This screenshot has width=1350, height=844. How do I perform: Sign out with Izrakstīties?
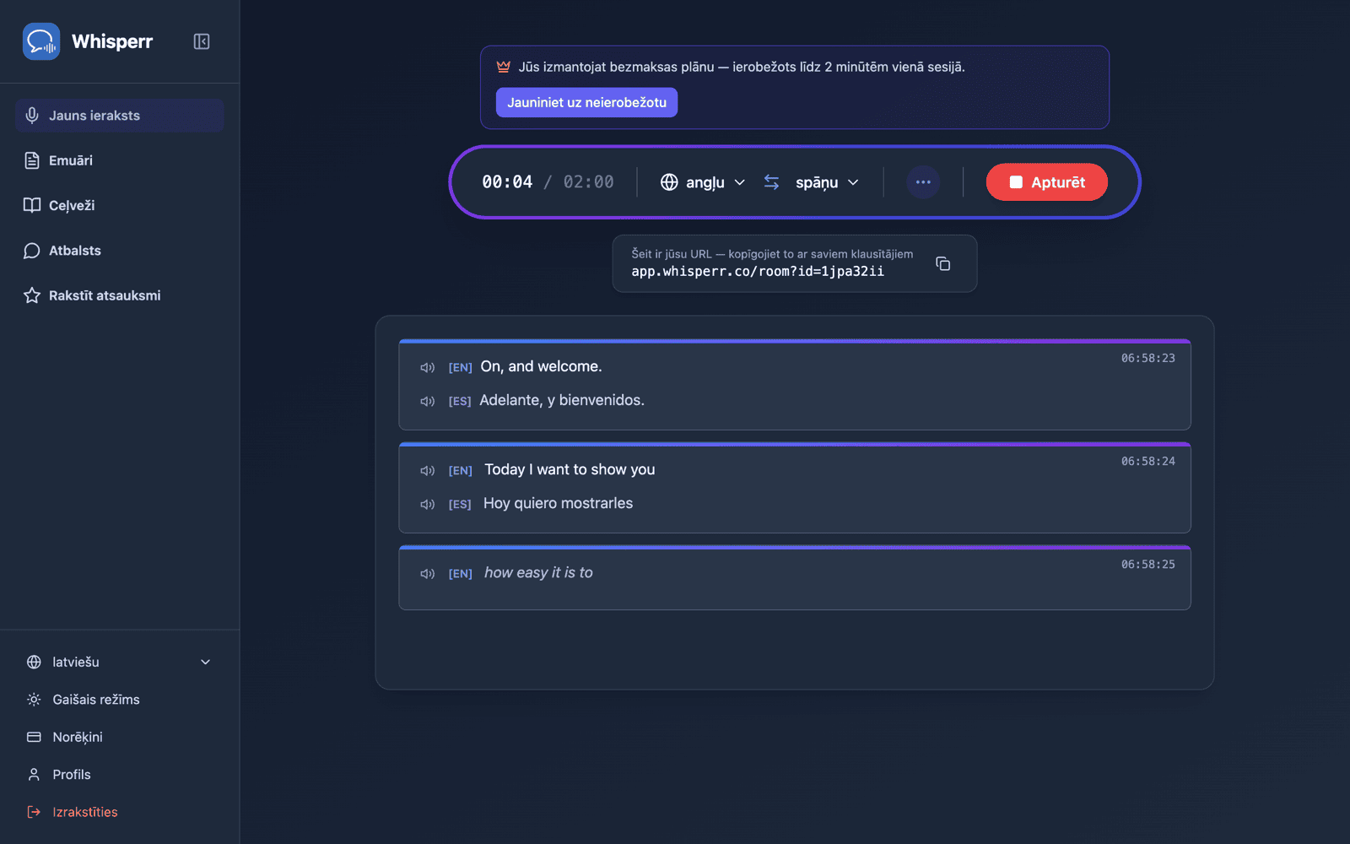(119, 812)
